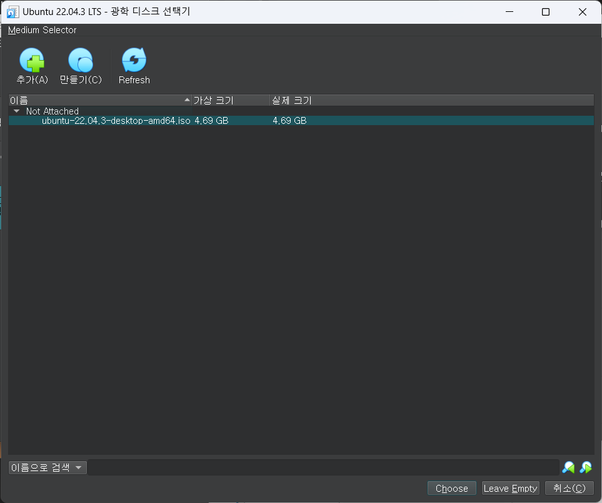Click the Leave Empty button

point(511,489)
